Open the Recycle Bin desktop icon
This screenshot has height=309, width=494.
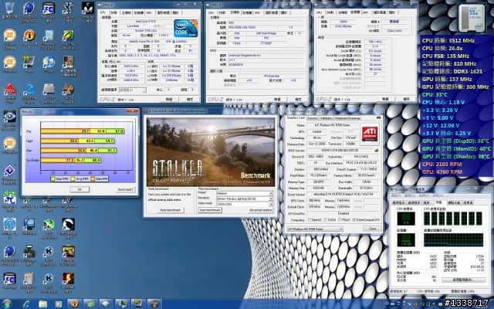[x=10, y=8]
